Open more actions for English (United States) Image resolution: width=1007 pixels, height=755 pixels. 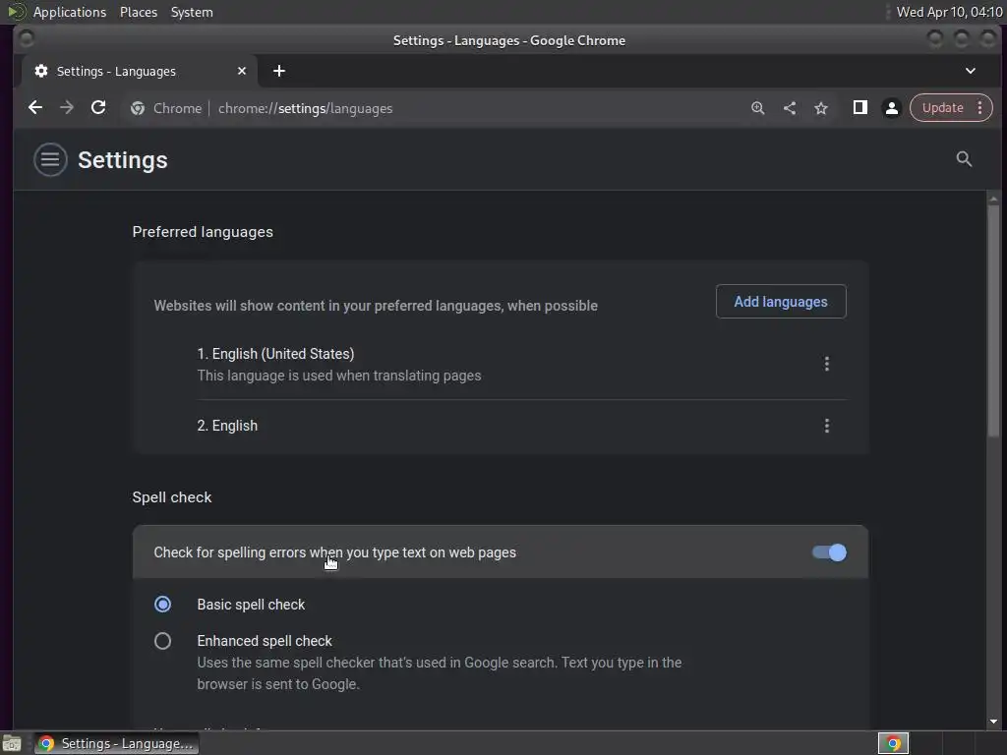827,364
